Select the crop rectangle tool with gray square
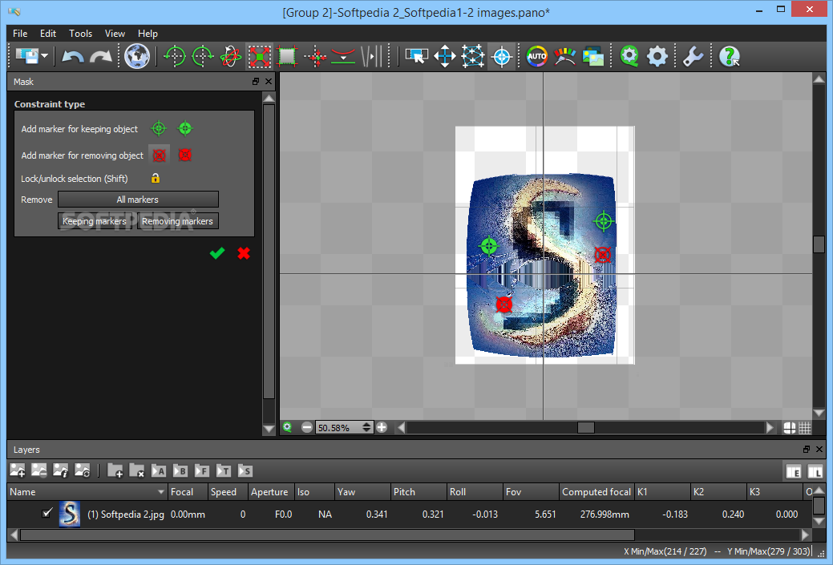This screenshot has width=833, height=565. coord(287,56)
